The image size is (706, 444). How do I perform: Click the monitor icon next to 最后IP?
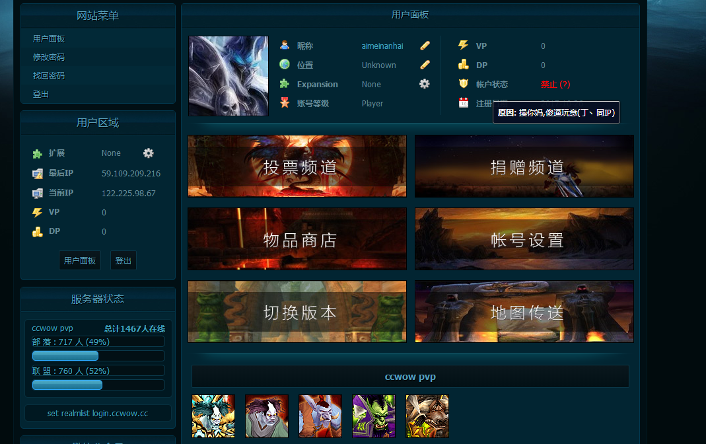click(38, 172)
